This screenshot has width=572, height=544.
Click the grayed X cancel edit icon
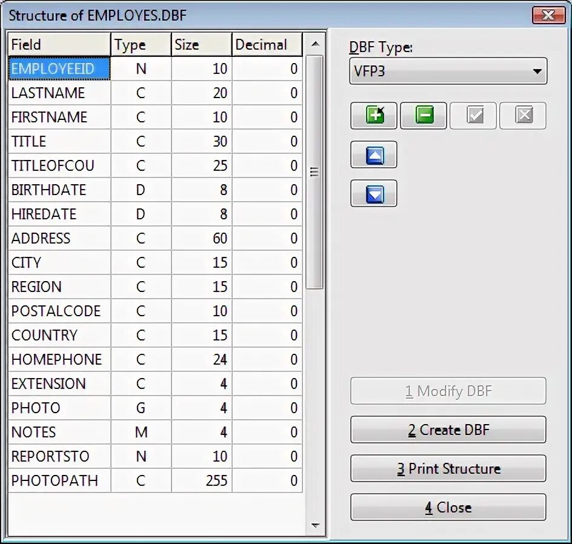[x=523, y=116]
